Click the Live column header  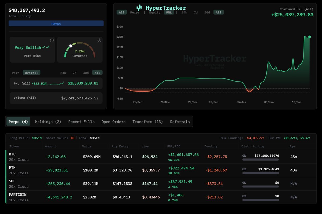(145, 146)
